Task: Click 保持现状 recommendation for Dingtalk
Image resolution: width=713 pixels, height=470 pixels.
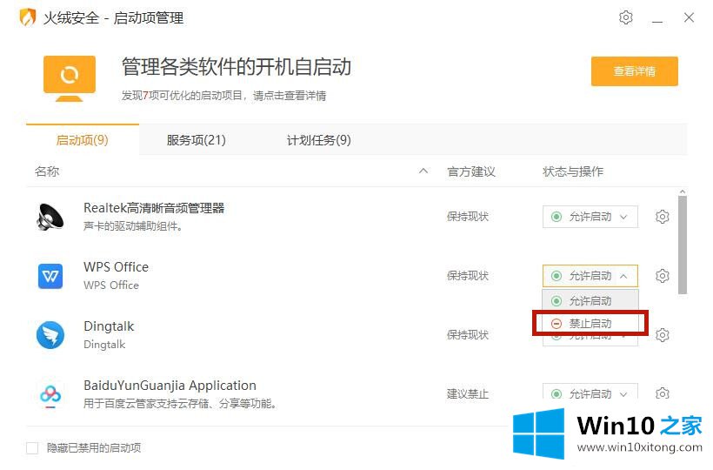Action: pyautogui.click(x=468, y=335)
